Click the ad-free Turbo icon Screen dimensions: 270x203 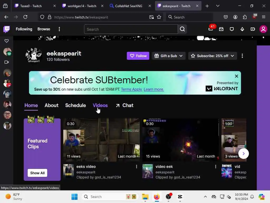(253, 29)
